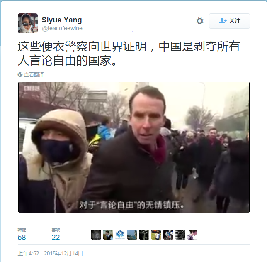Viewport: 267px width, 262px height.
Task: Open the sixth avatar, child on grass
Action: (156, 235)
